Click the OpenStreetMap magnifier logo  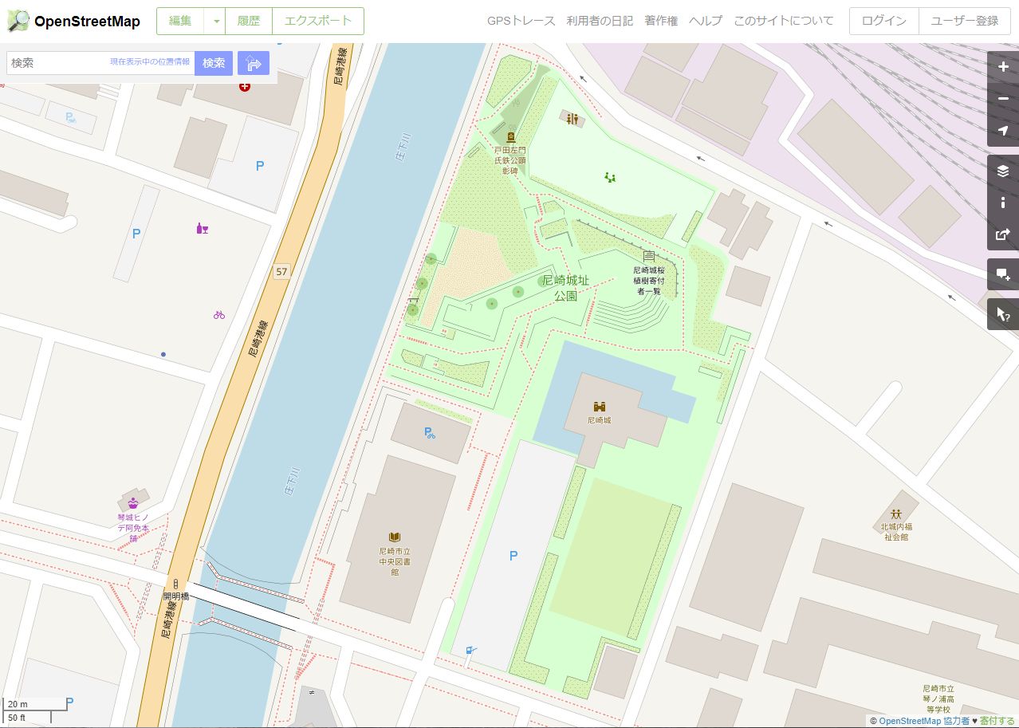[18, 22]
